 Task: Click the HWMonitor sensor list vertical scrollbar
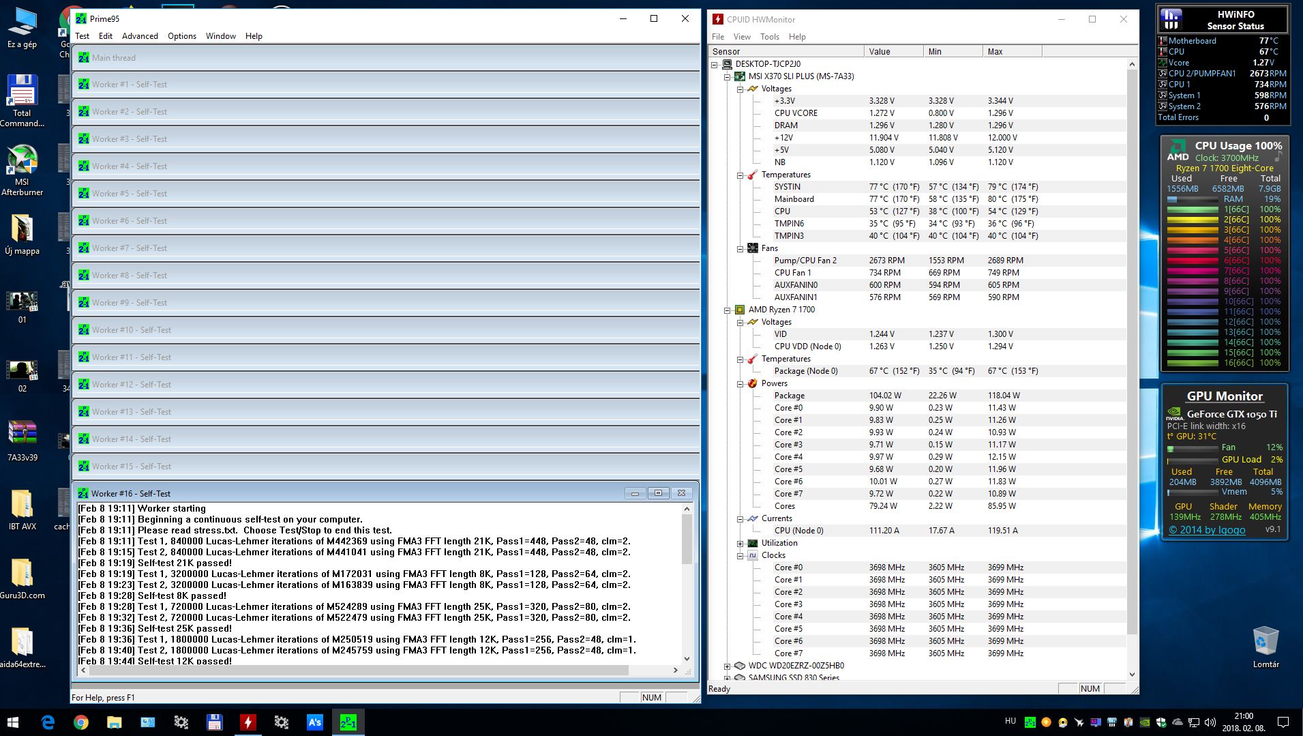[x=1132, y=369]
